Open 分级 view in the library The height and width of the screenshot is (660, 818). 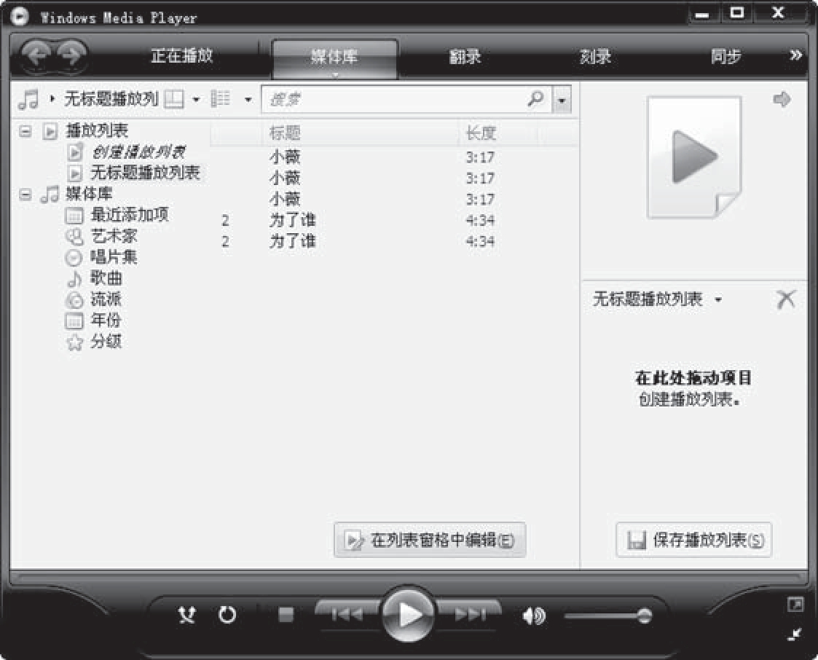click(x=106, y=341)
